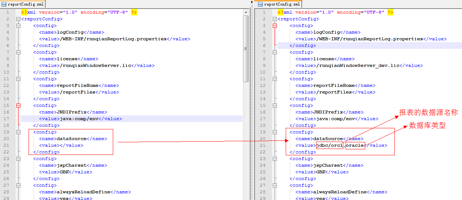Click 'java:comp/env' value in left pane

coord(79,119)
